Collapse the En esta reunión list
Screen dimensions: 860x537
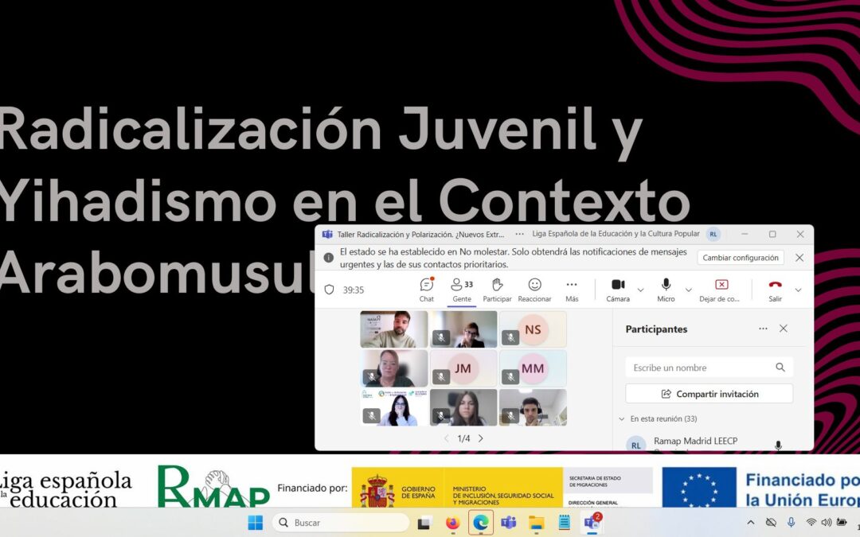point(622,418)
